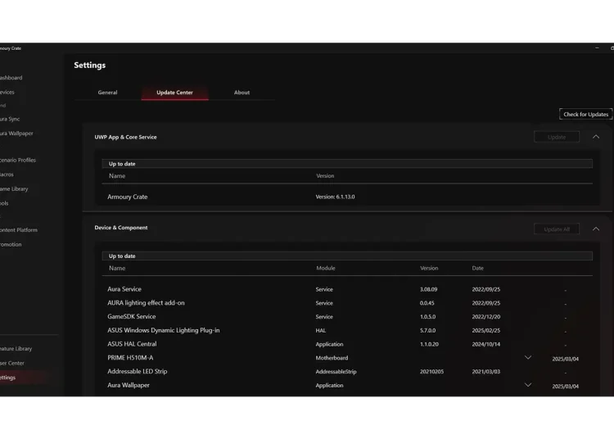Click version 3.08.09 cell
The height and width of the screenshot is (439, 614).
tap(428, 289)
